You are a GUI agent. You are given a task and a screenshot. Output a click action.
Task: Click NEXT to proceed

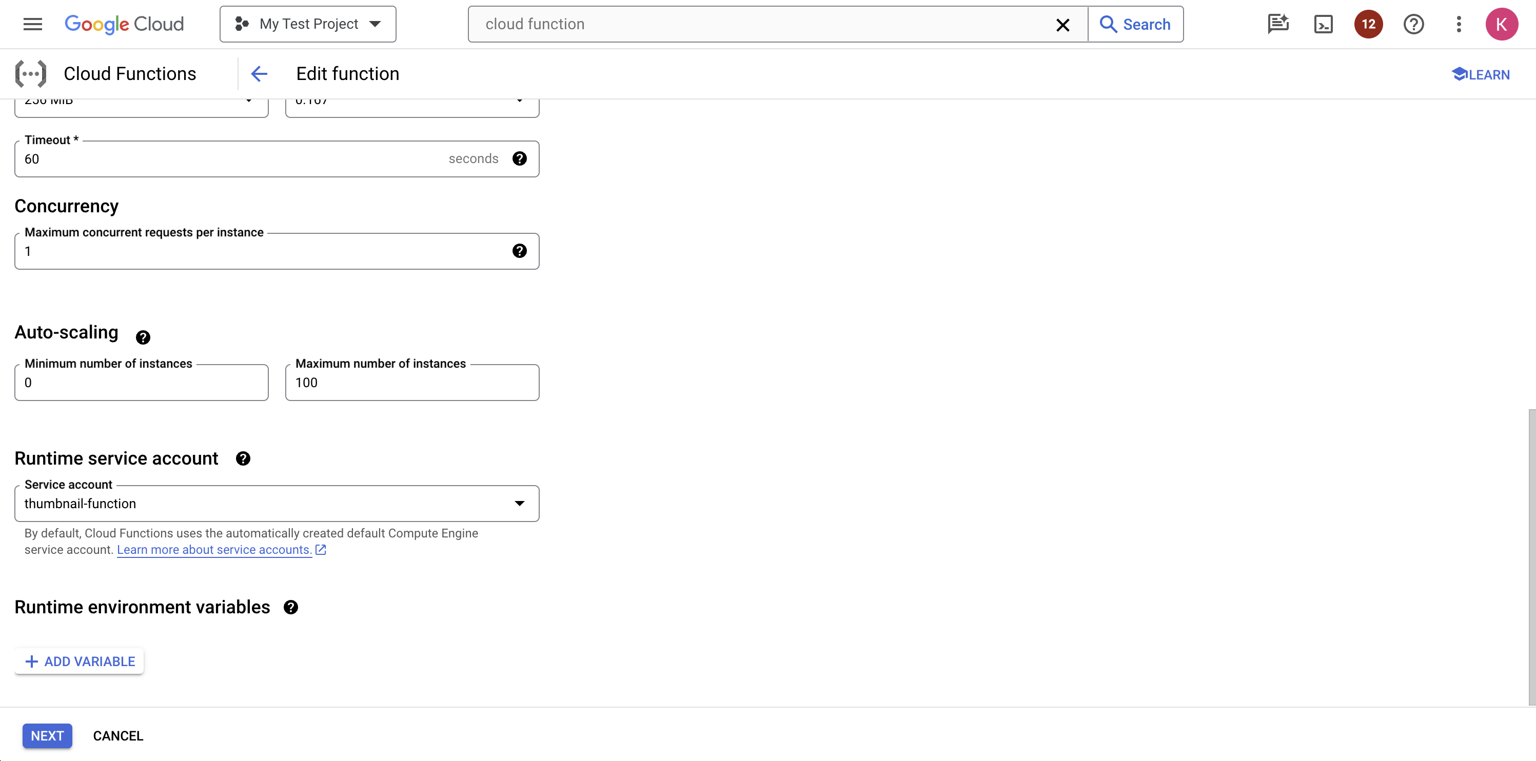coord(47,735)
